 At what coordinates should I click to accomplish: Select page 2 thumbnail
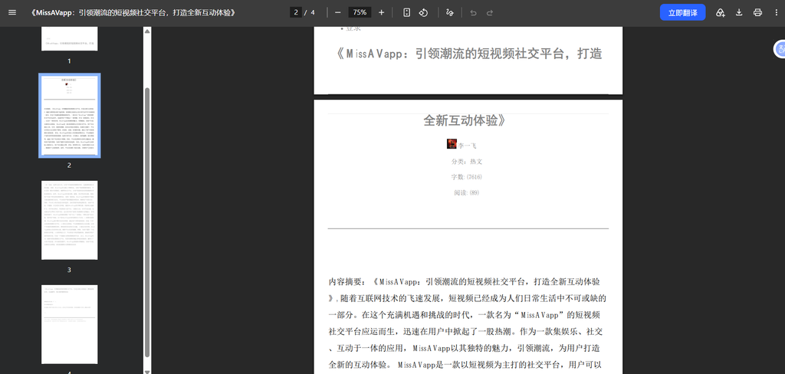tap(70, 116)
